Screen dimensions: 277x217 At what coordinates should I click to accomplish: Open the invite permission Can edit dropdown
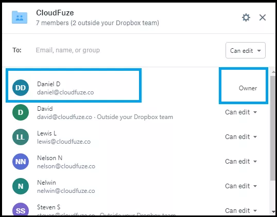(246, 50)
